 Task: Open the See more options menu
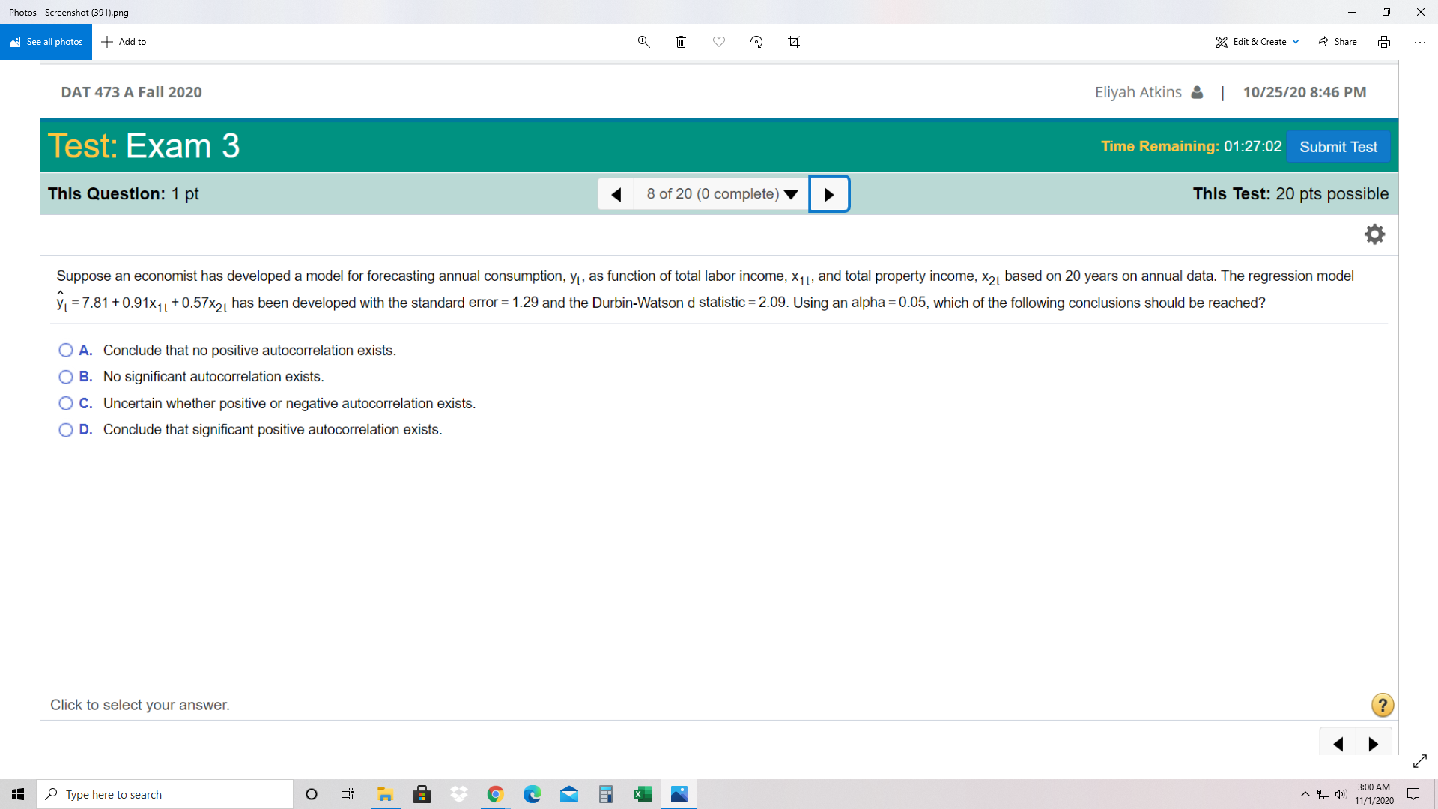tap(1421, 41)
